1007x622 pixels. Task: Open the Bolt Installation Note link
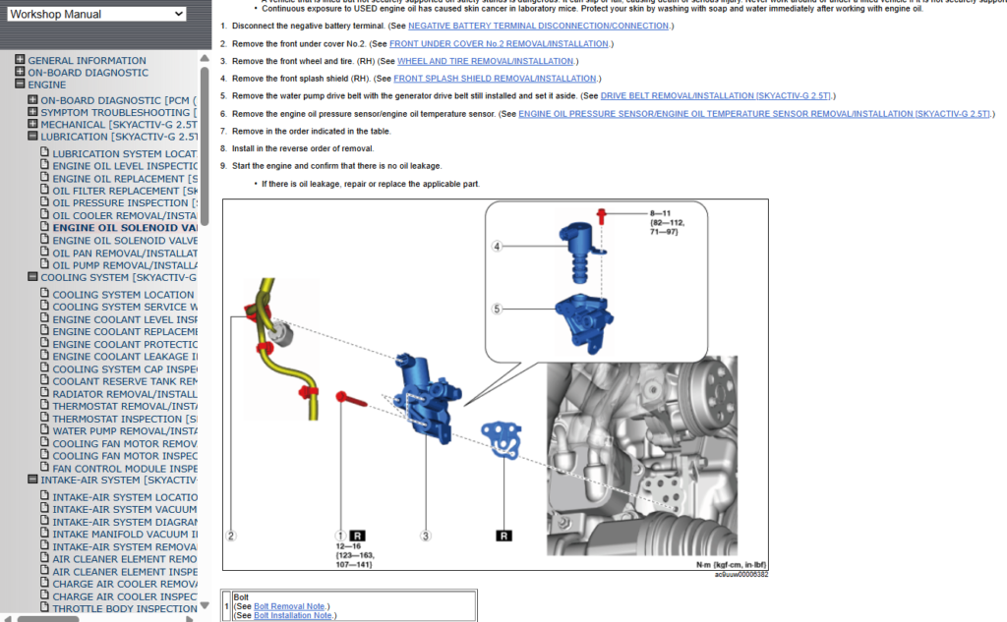tap(293, 615)
